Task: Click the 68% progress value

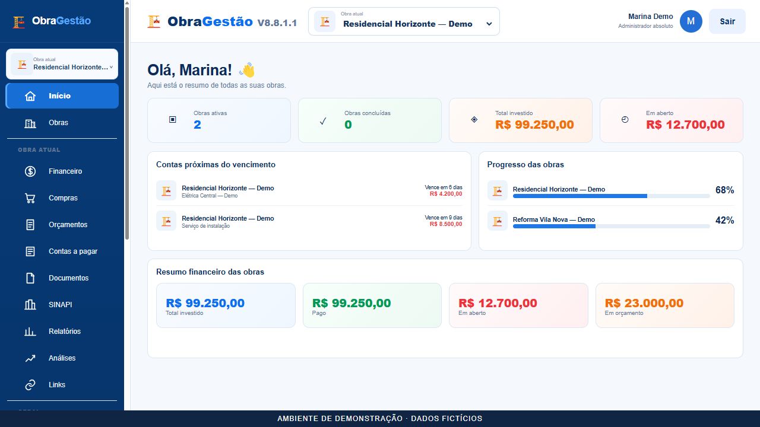Action: pyautogui.click(x=725, y=190)
